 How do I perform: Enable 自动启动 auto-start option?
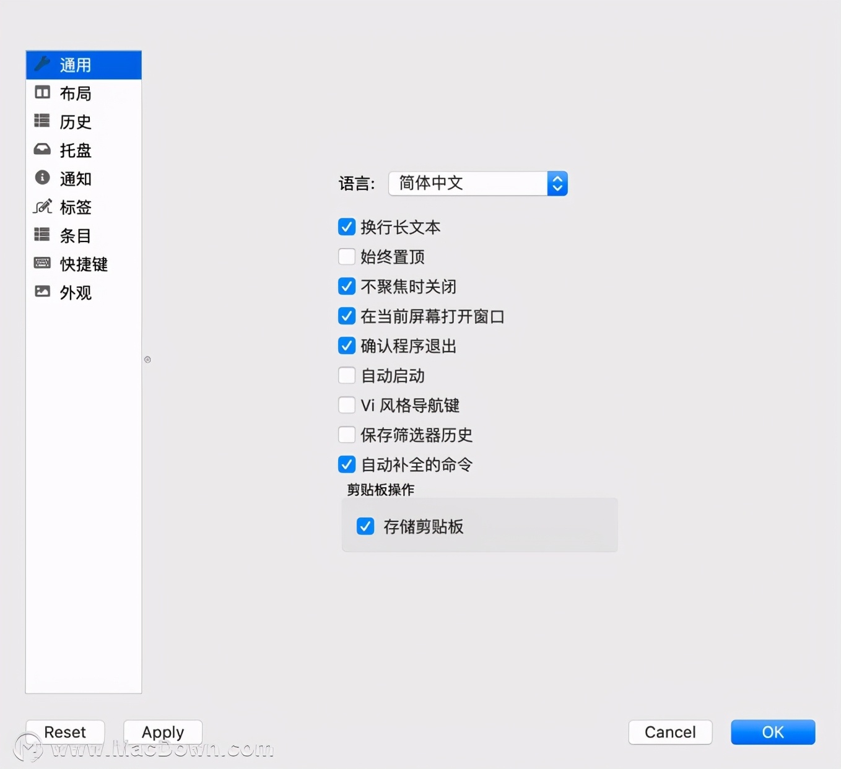pos(346,375)
